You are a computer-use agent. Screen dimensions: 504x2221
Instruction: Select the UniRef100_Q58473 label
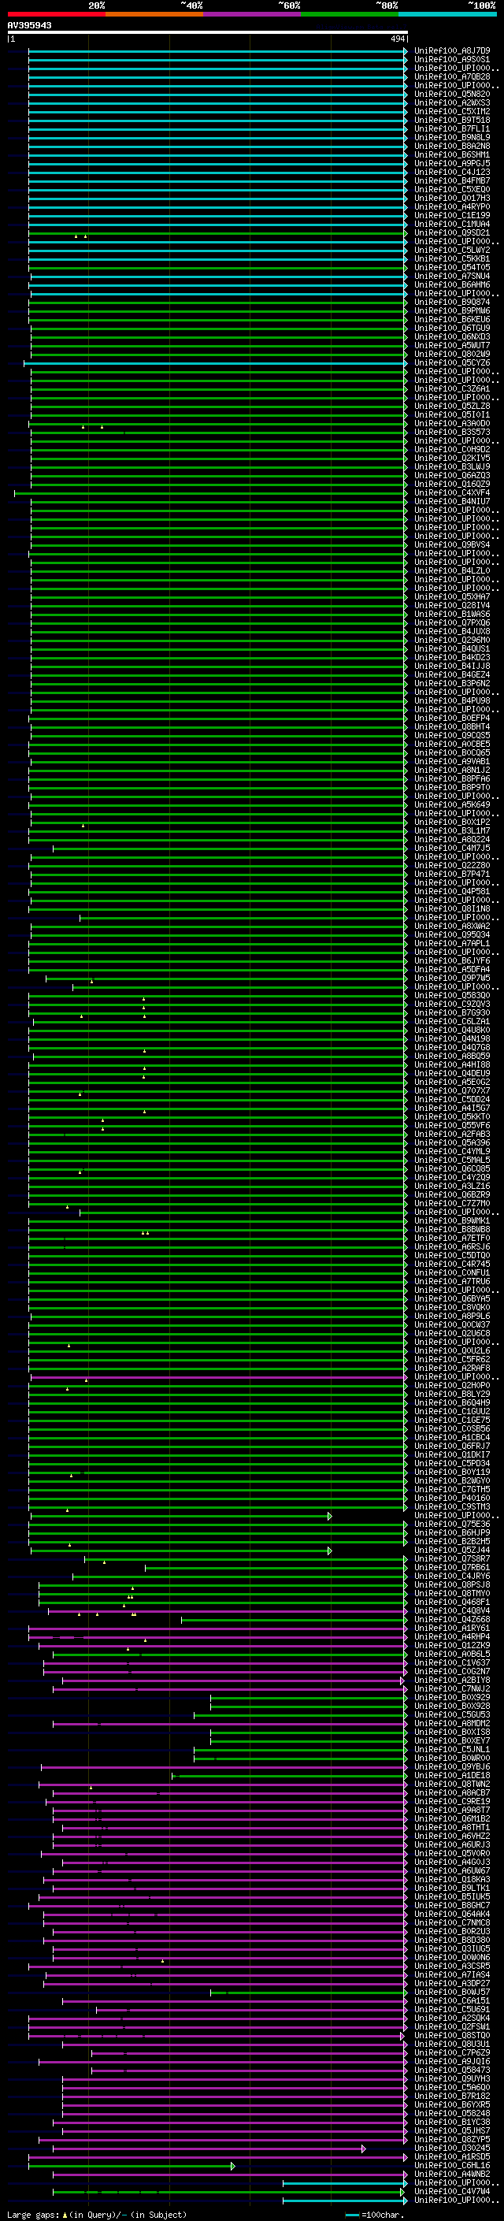click(452, 2069)
